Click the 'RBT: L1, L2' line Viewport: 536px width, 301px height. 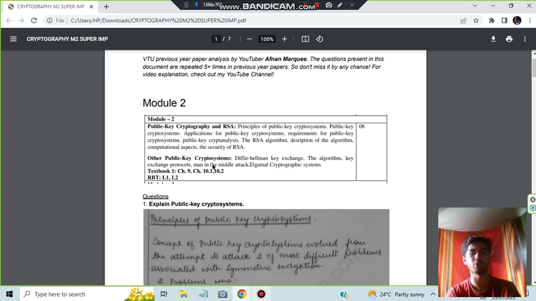coord(162,178)
